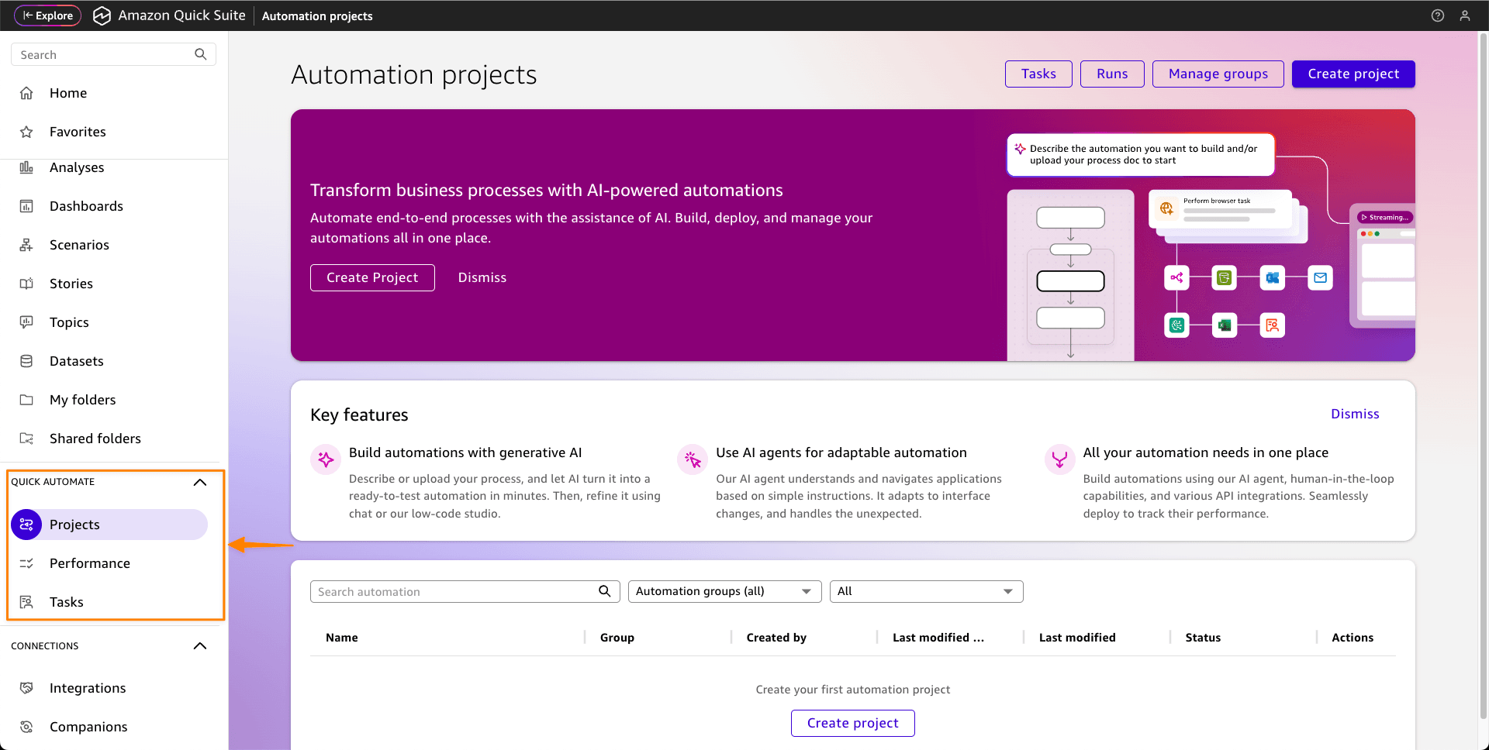This screenshot has width=1489, height=750.
Task: Click the Projects icon under Quick Automate
Action: coord(26,525)
